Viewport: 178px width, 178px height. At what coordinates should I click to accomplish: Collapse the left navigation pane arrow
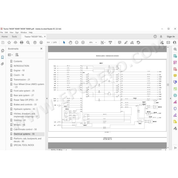(47, 98)
